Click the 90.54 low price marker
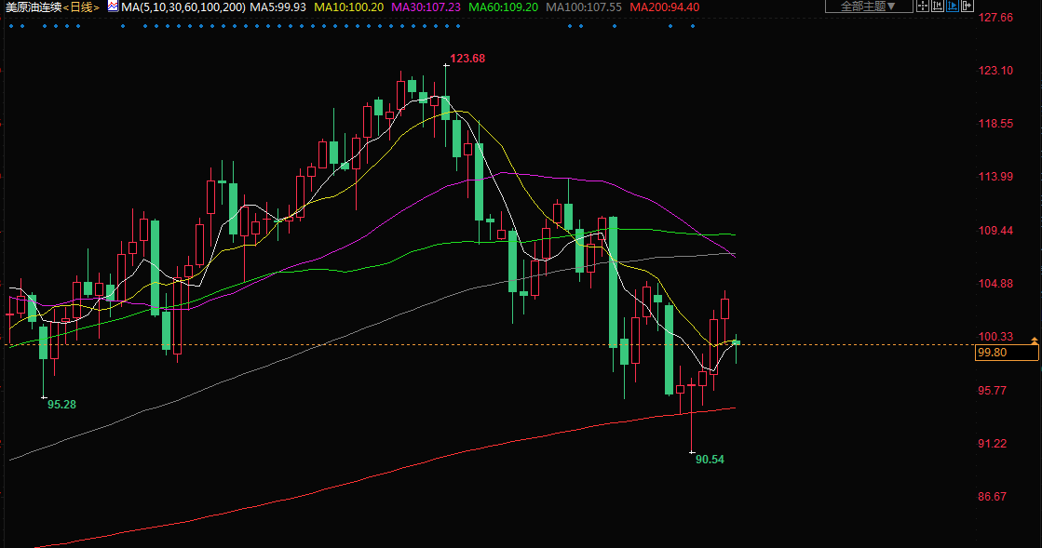 pyautogui.click(x=710, y=460)
